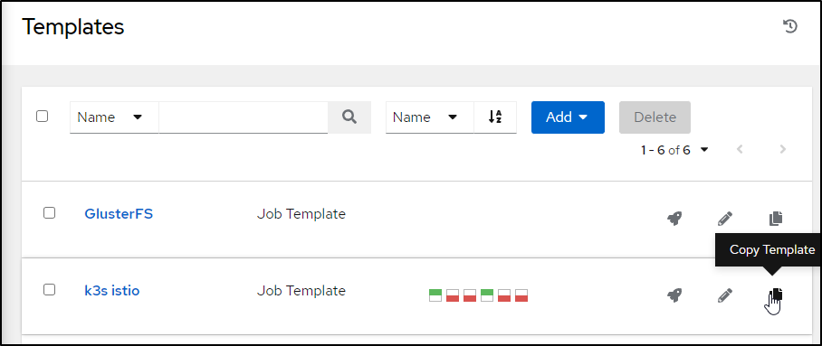Select the k3s istio row checkbox
The height and width of the screenshot is (346, 822).
point(49,289)
